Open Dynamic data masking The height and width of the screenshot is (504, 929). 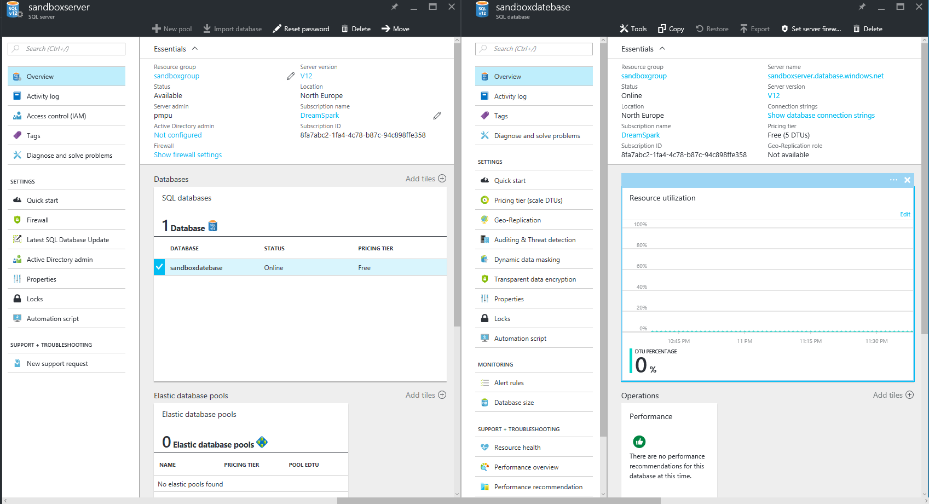tap(534, 260)
